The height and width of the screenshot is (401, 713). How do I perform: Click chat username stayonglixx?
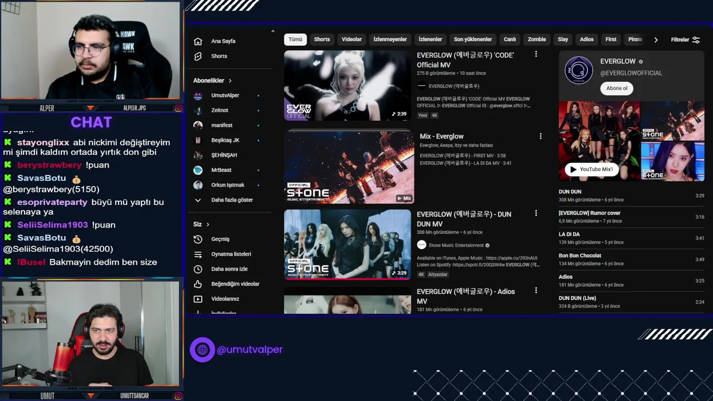tap(43, 143)
